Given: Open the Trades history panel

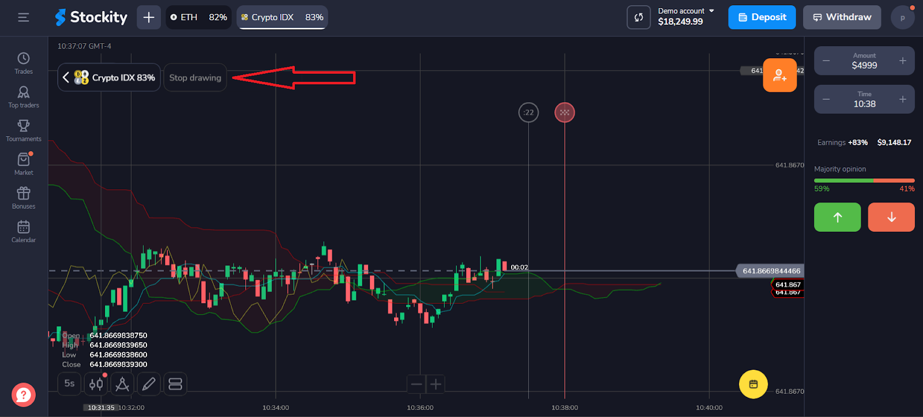Looking at the screenshot, I should pos(24,63).
